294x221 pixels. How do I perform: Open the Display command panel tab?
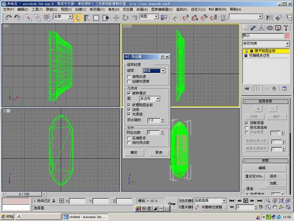coord(278,28)
